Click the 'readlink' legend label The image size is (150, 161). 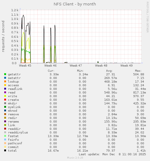[x=15, y=89]
